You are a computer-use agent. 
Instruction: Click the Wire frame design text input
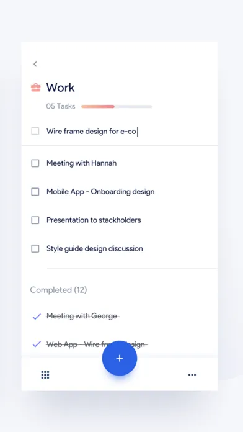pos(130,132)
